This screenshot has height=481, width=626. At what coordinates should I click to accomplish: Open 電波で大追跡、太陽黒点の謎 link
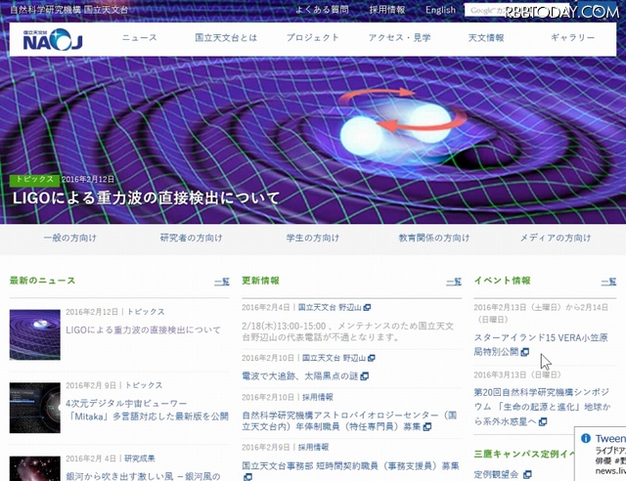tap(300, 376)
